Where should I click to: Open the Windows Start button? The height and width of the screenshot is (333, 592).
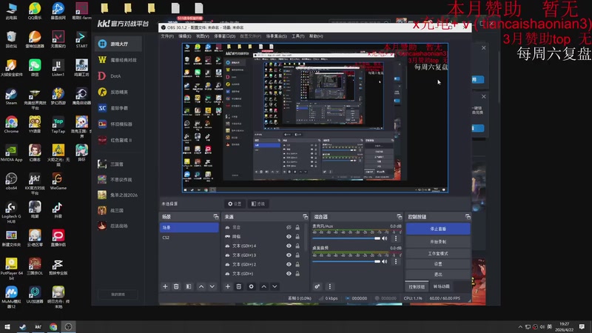coord(7,326)
